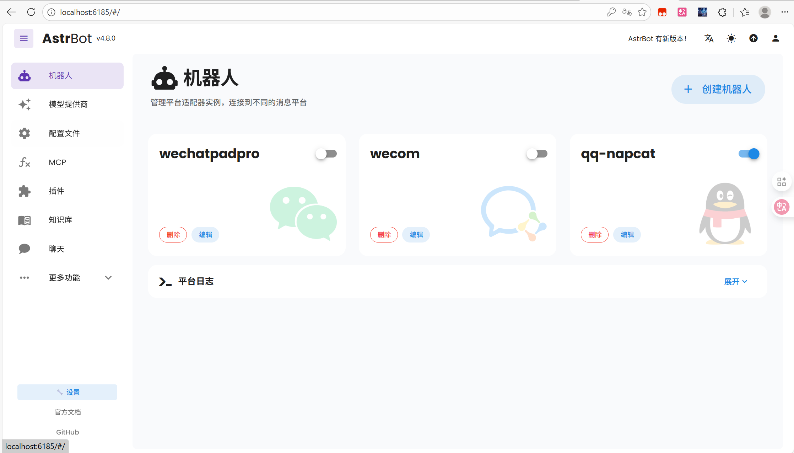Open browser settings and more menu

point(785,12)
